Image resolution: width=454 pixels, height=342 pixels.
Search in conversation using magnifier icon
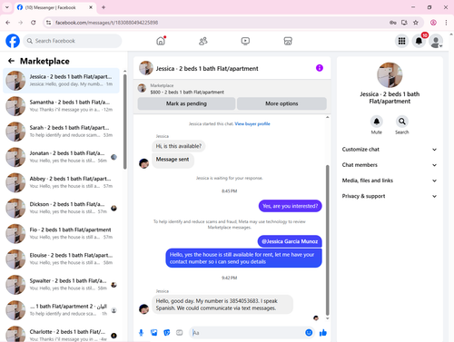(x=402, y=122)
